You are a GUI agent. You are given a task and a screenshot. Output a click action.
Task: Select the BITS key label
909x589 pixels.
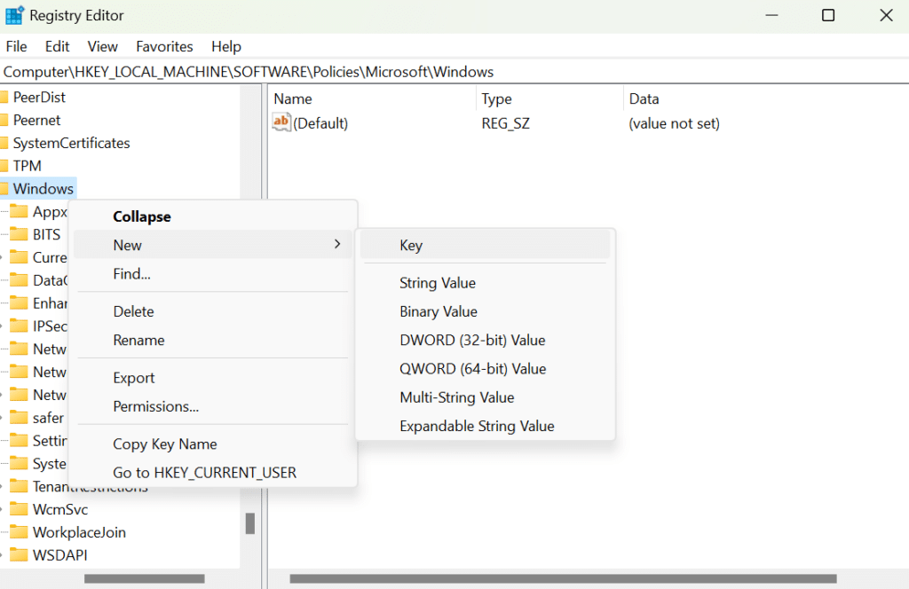[46, 234]
